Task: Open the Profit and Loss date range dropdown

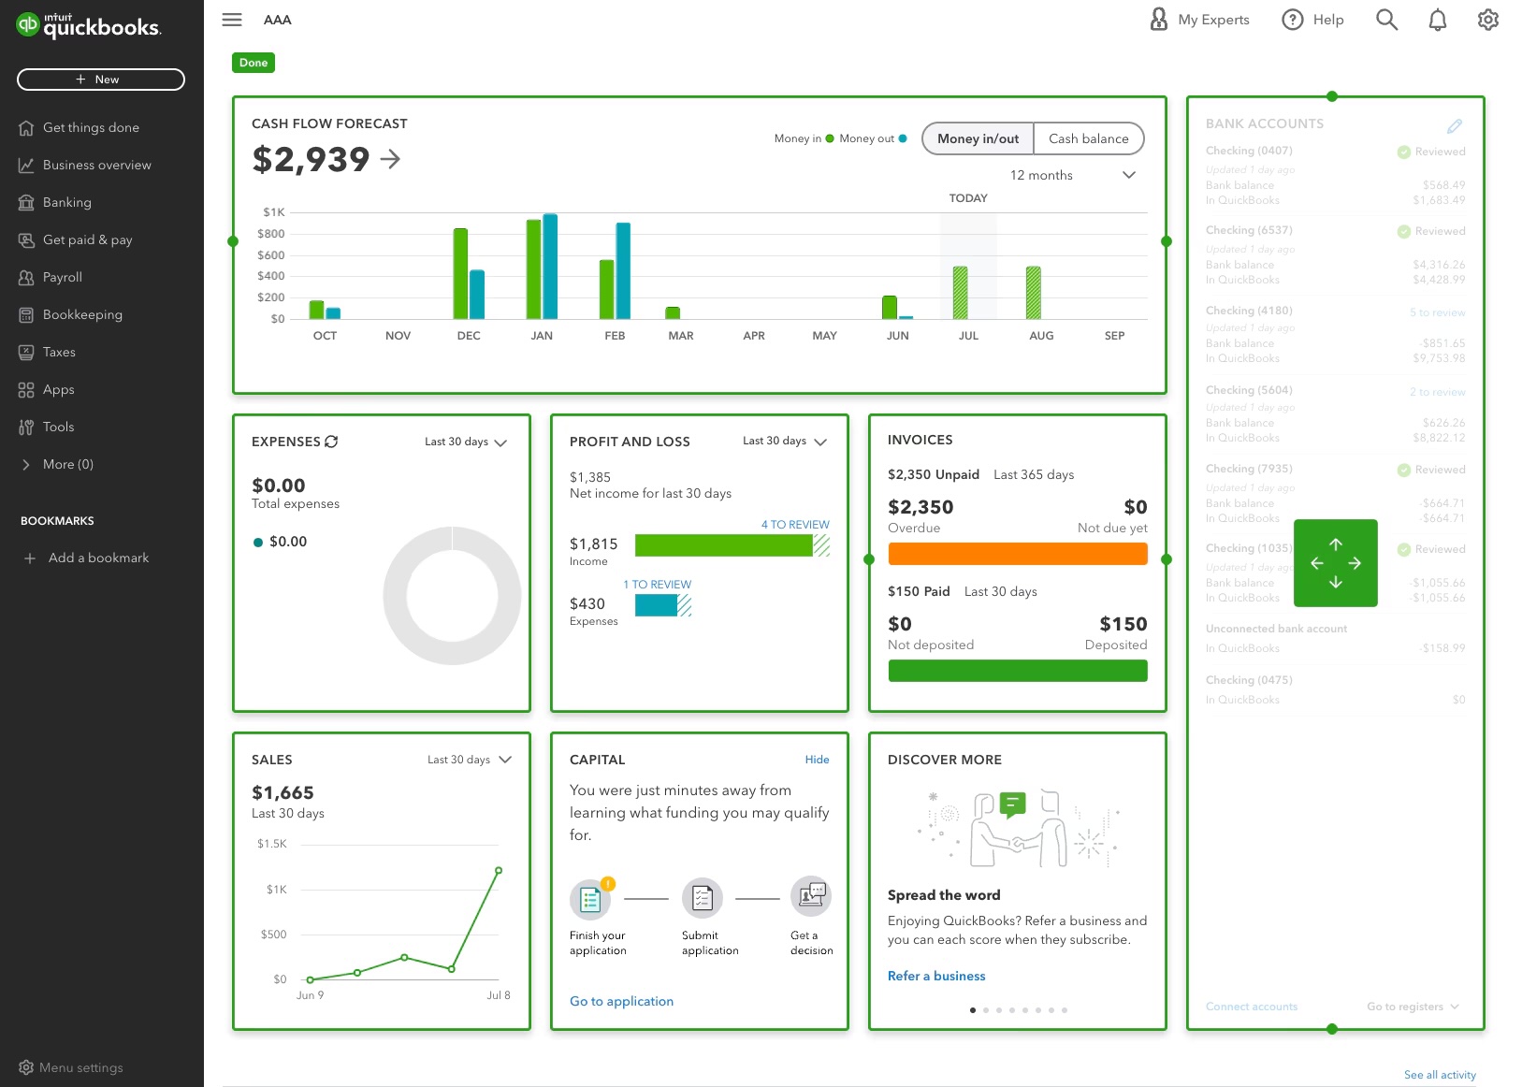Action: pyautogui.click(x=784, y=441)
